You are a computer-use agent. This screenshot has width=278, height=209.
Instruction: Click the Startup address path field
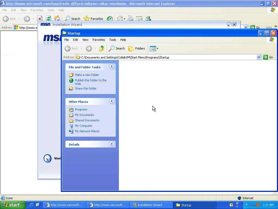pyautogui.click(x=166, y=57)
